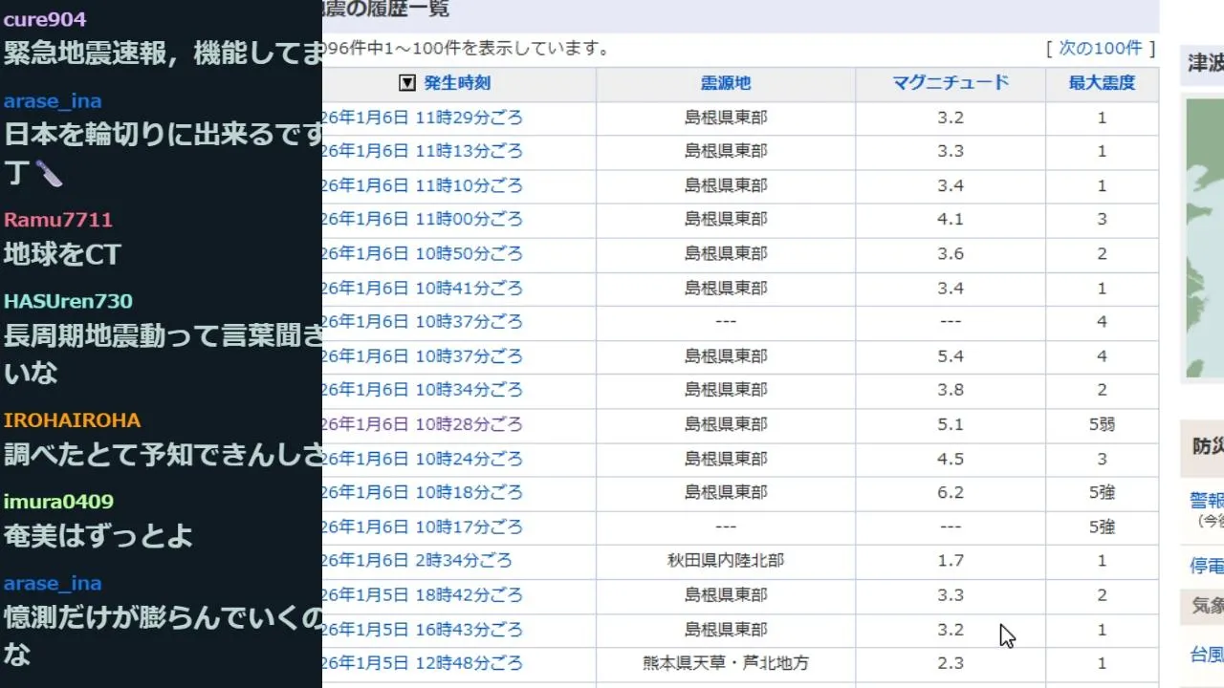Click the chat message 奄美はずっとよ

click(x=98, y=536)
